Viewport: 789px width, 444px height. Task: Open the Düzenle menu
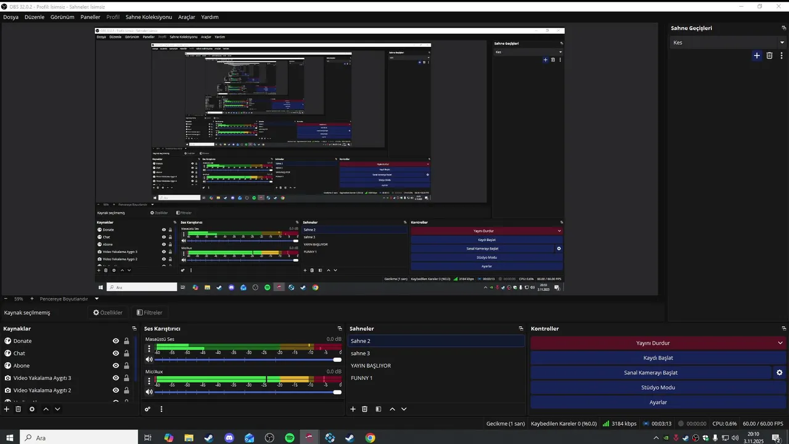click(35, 17)
